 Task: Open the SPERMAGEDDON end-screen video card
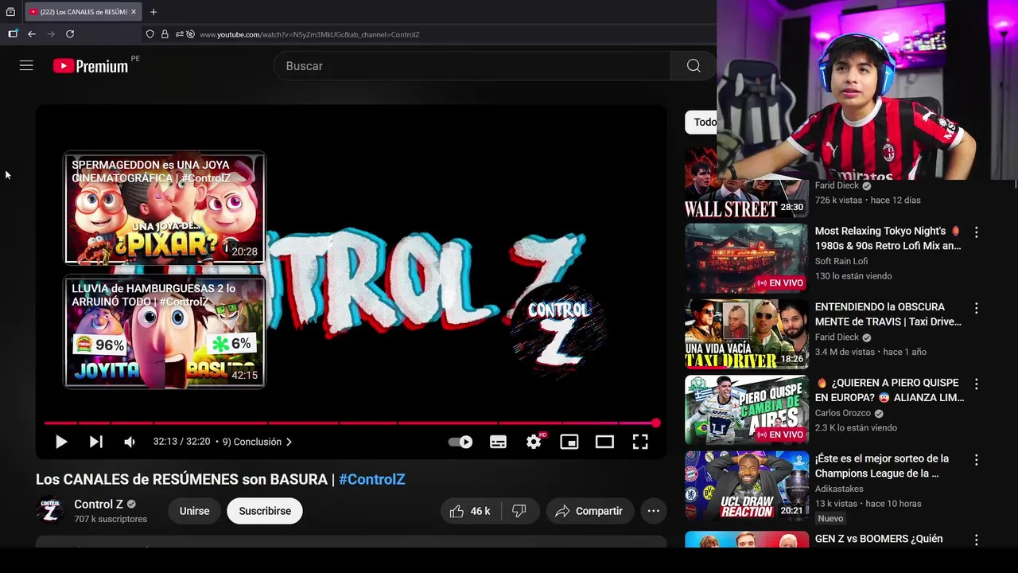click(165, 208)
